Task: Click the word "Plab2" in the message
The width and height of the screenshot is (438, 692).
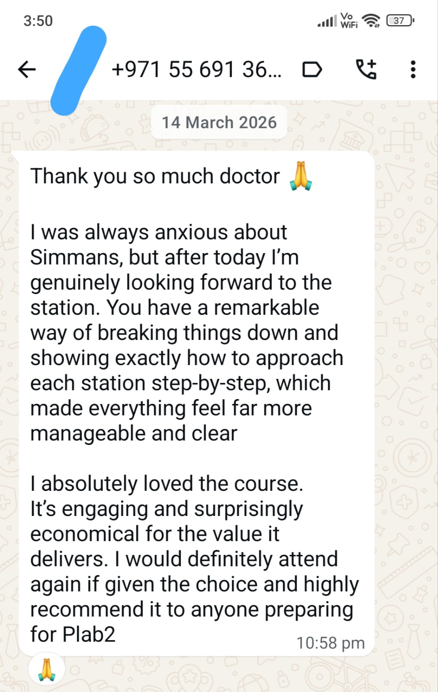Action: (89, 634)
